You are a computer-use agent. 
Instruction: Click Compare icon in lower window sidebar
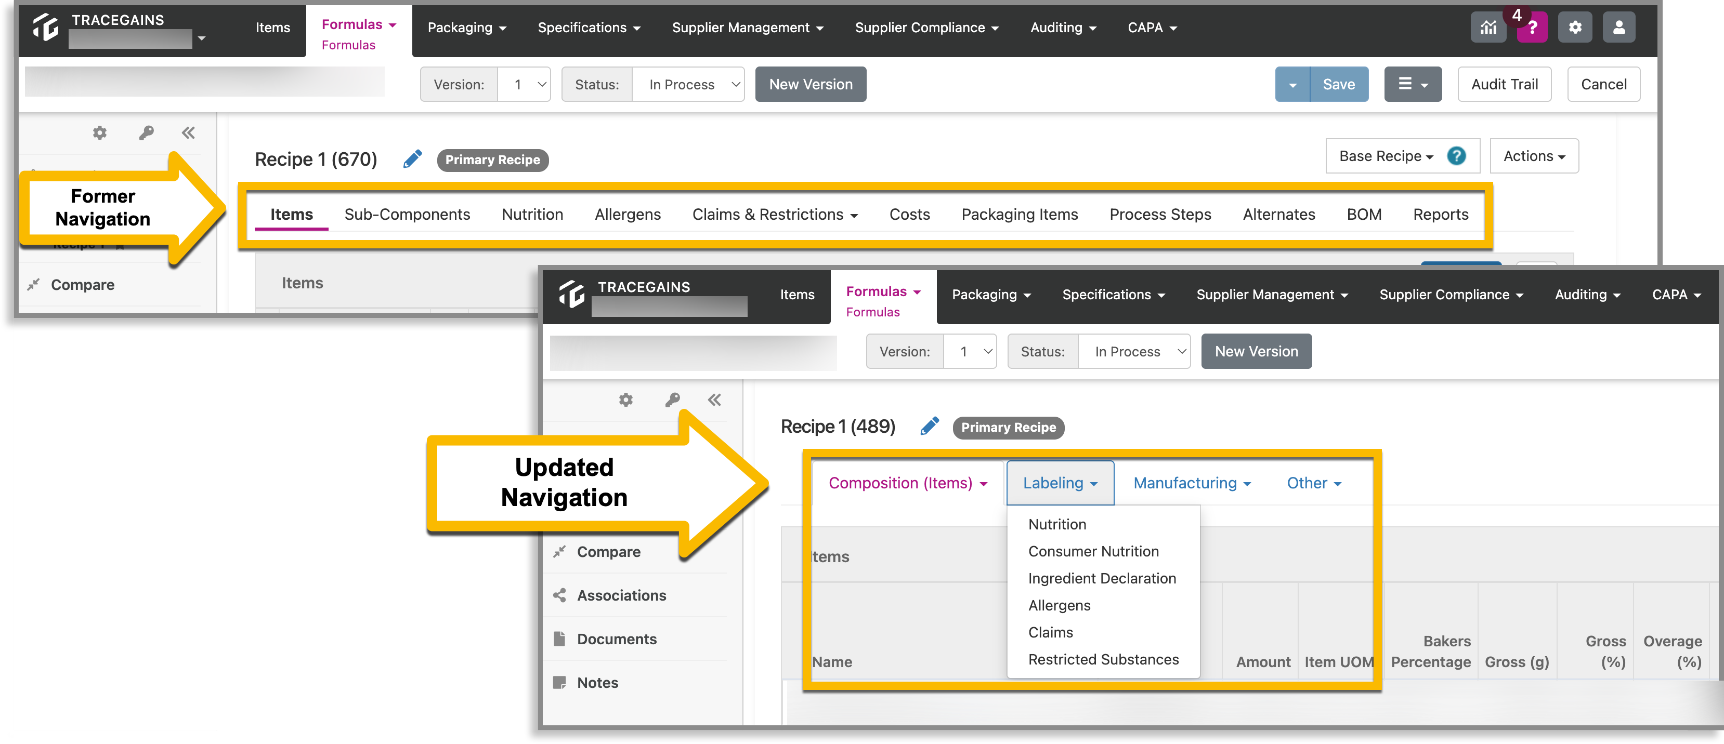pos(559,551)
